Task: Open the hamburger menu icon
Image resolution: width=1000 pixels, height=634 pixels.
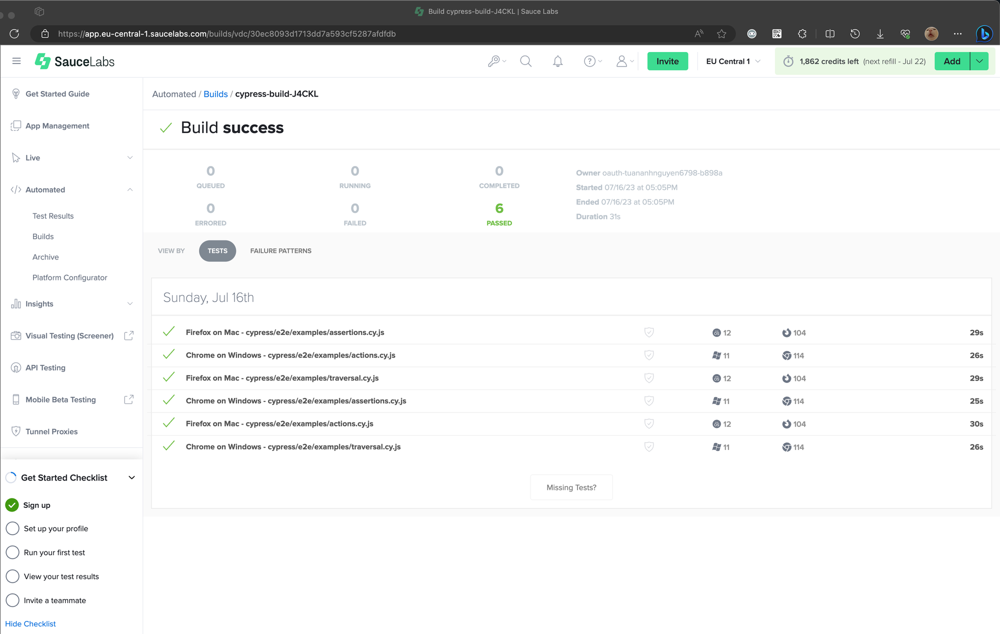Action: (16, 61)
